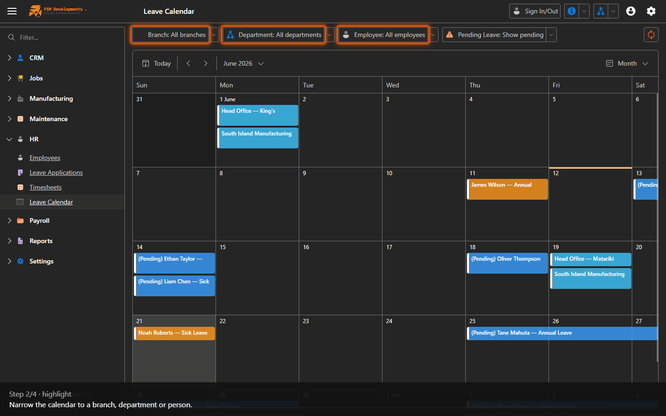Click Employee: All employees filter button

point(383,35)
